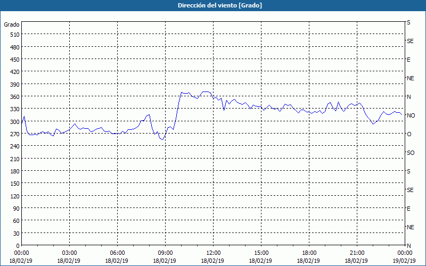Click the 390 y-axis value

point(15,85)
